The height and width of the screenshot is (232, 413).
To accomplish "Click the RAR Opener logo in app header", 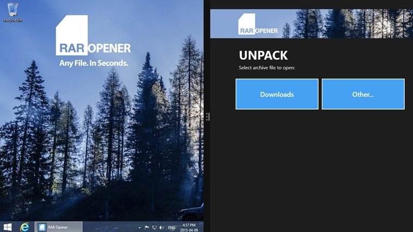I will click(257, 24).
